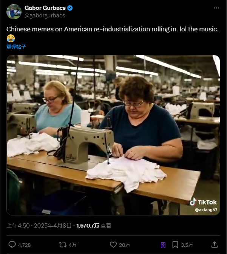
Task: Click the 20万 likes count
Action: [125, 245]
